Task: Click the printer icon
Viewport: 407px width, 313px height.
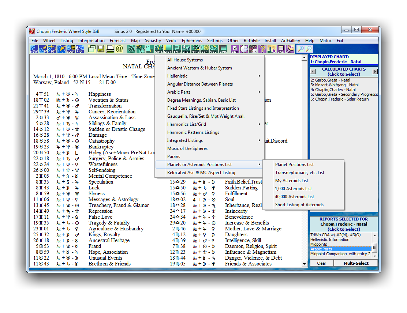Action: click(x=110, y=49)
